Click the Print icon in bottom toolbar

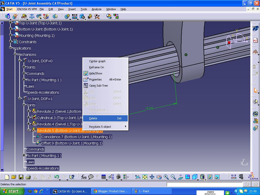point(28,177)
